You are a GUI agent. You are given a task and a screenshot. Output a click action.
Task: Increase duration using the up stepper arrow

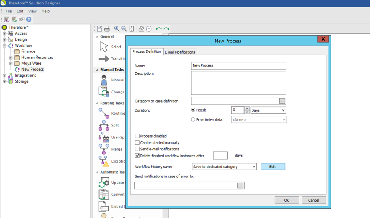pyautogui.click(x=246, y=108)
